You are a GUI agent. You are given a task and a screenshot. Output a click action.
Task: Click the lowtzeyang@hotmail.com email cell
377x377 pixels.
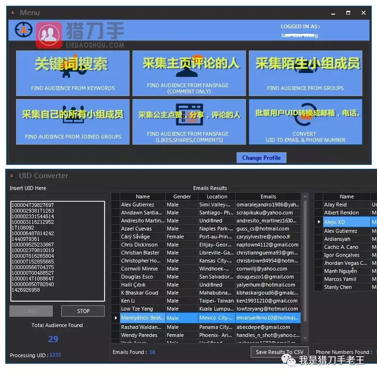click(x=268, y=309)
